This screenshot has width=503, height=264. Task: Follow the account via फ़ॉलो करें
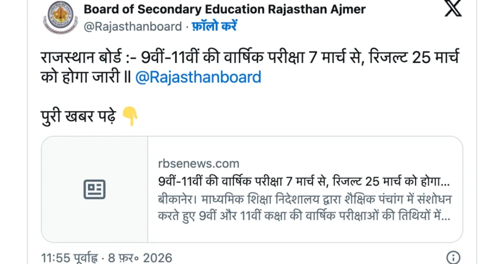click(215, 26)
